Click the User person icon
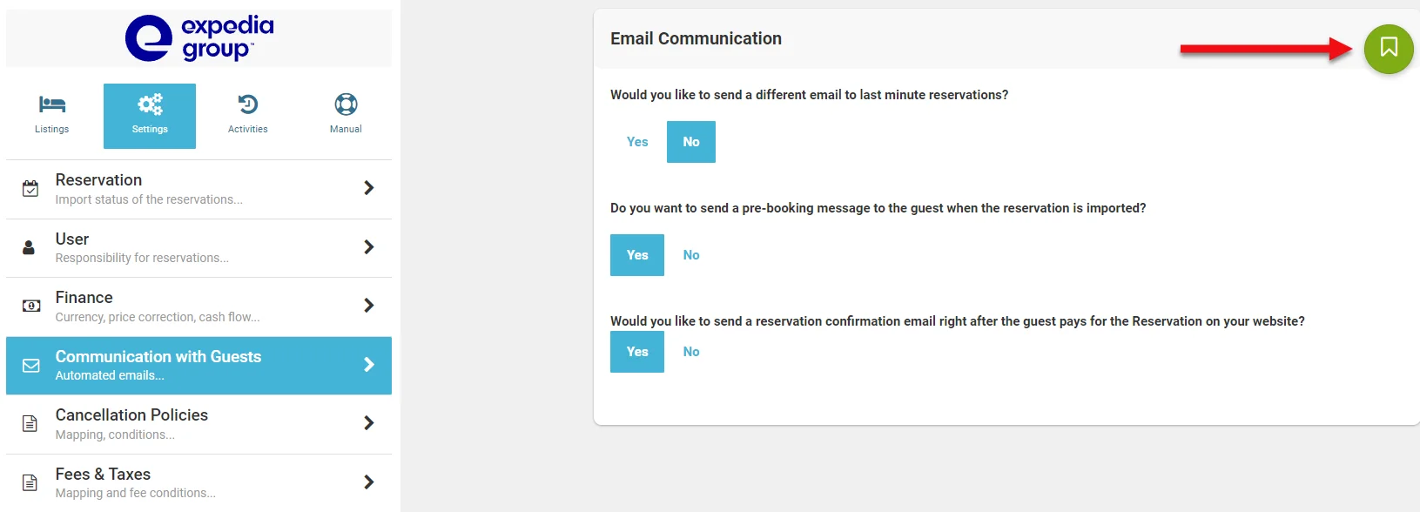1420x512 pixels. [x=29, y=247]
